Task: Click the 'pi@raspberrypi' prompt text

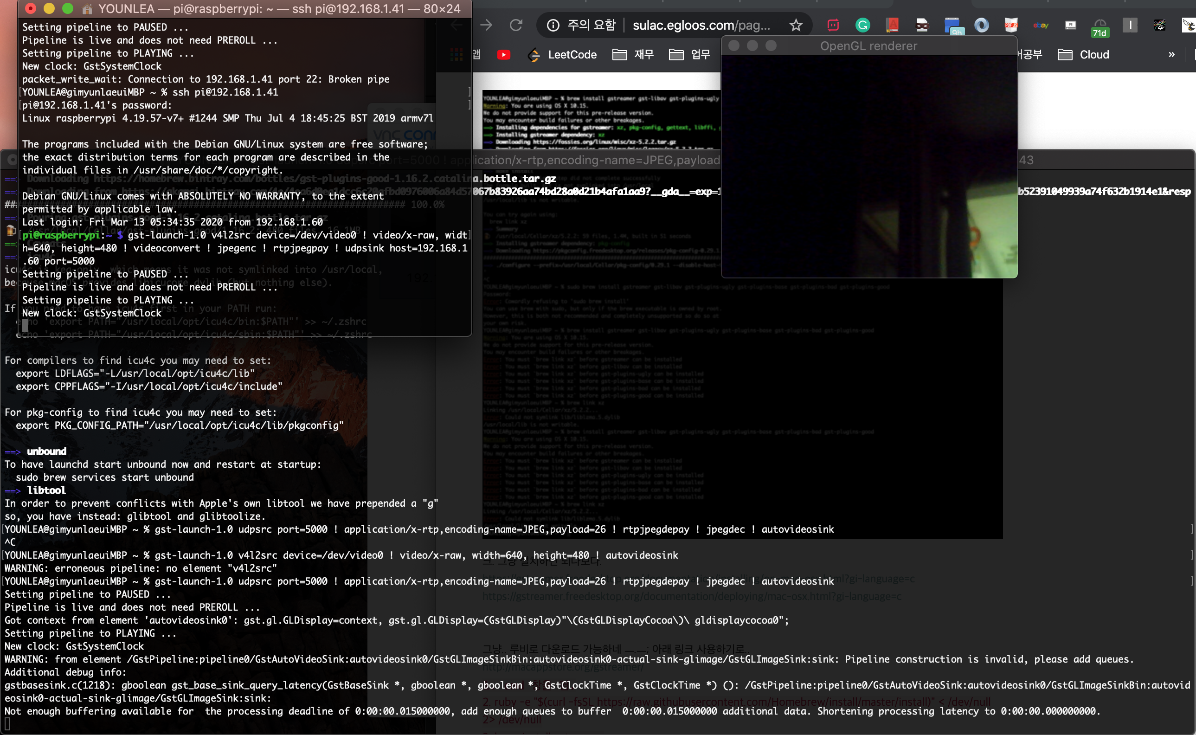Action: pyautogui.click(x=61, y=235)
